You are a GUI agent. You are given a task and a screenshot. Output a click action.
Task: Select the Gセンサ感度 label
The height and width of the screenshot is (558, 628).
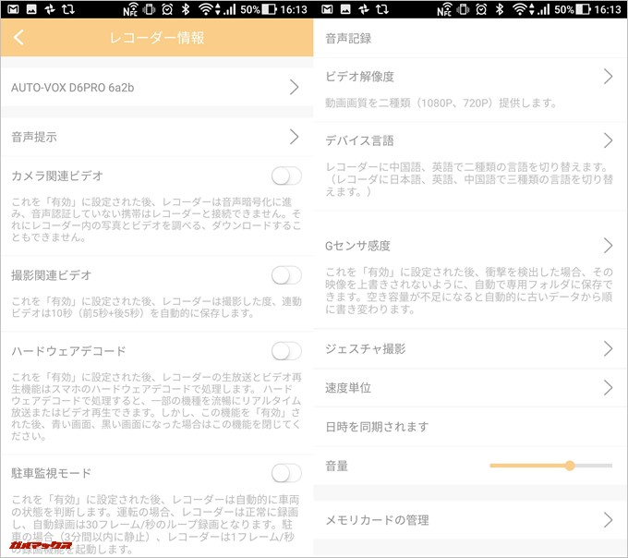357,246
